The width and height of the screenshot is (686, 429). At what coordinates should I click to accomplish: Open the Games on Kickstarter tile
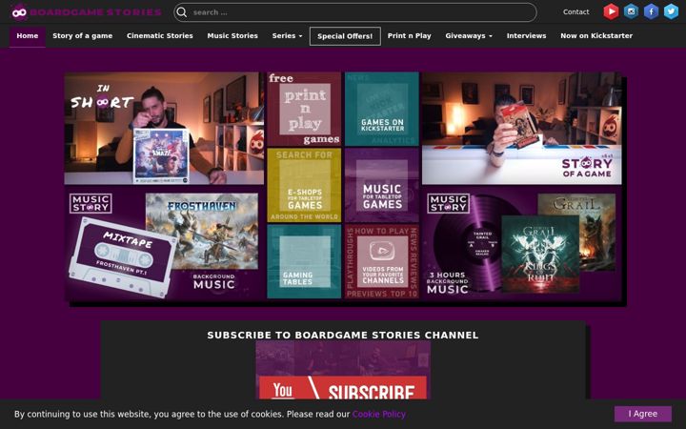(382, 109)
